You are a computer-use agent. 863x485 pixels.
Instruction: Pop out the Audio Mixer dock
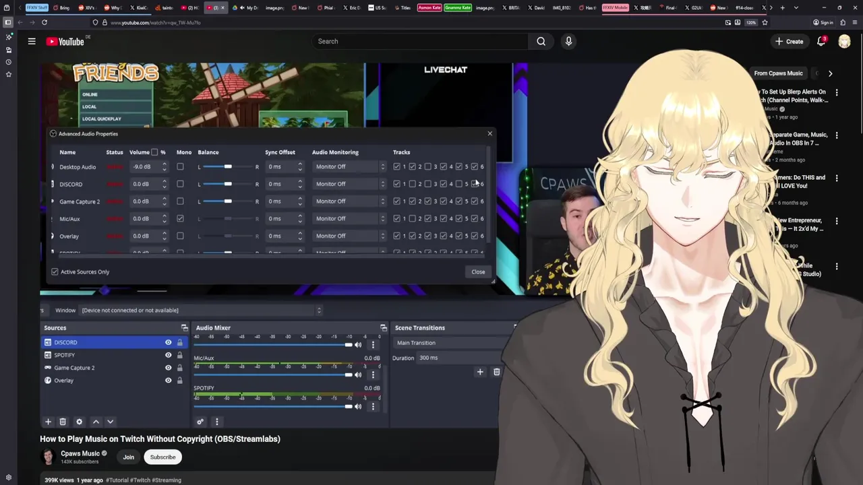(x=383, y=328)
